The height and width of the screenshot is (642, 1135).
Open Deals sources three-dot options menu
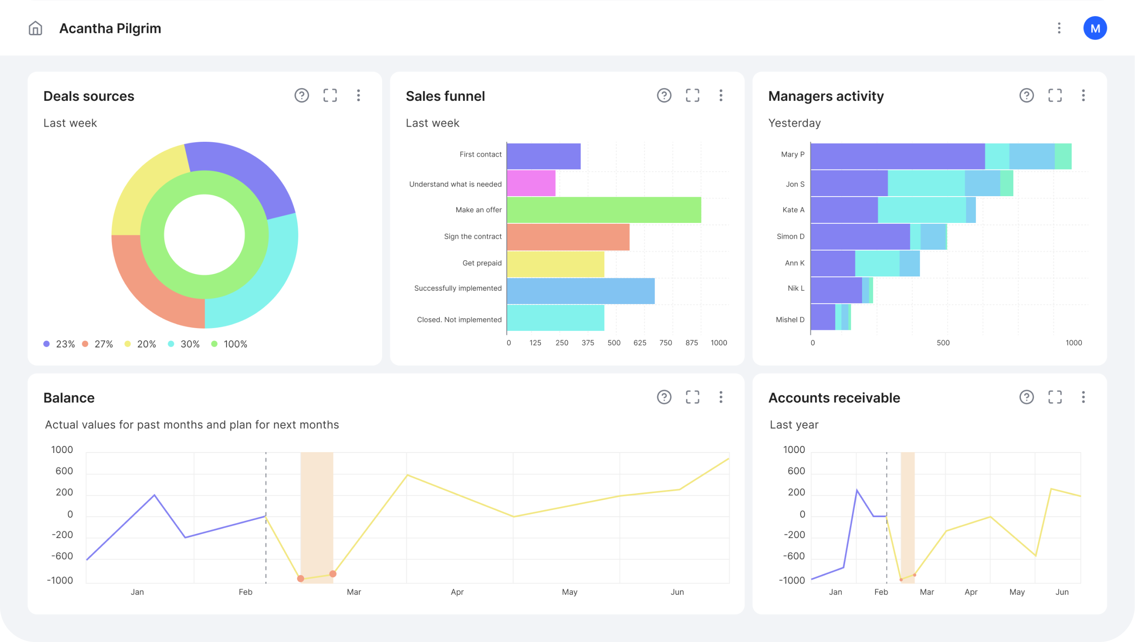(359, 95)
